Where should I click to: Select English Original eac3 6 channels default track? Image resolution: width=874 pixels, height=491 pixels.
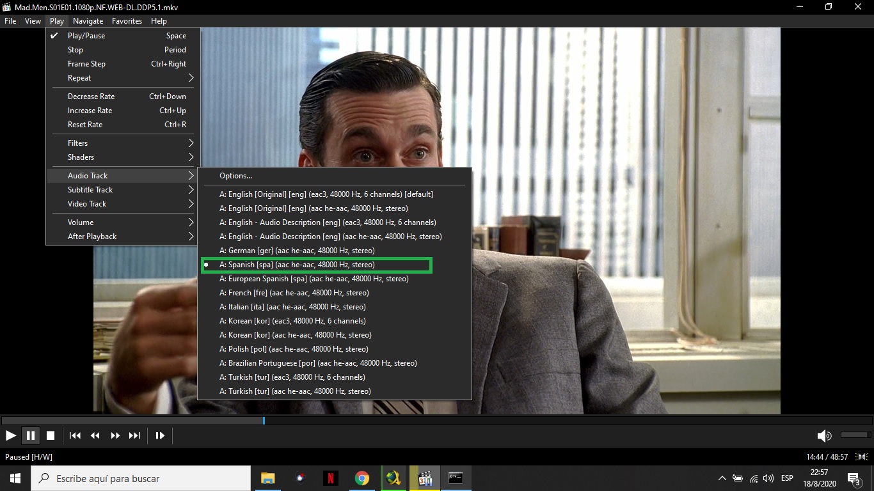tap(334, 194)
